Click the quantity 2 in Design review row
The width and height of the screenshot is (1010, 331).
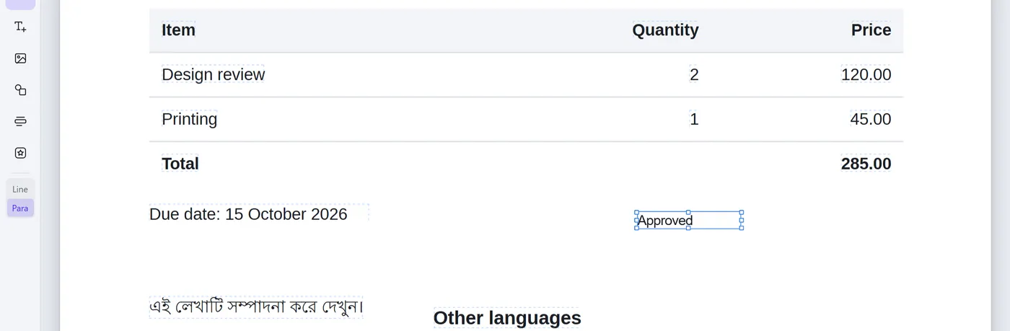click(x=694, y=74)
